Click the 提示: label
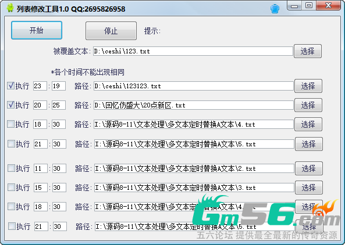 (152, 31)
